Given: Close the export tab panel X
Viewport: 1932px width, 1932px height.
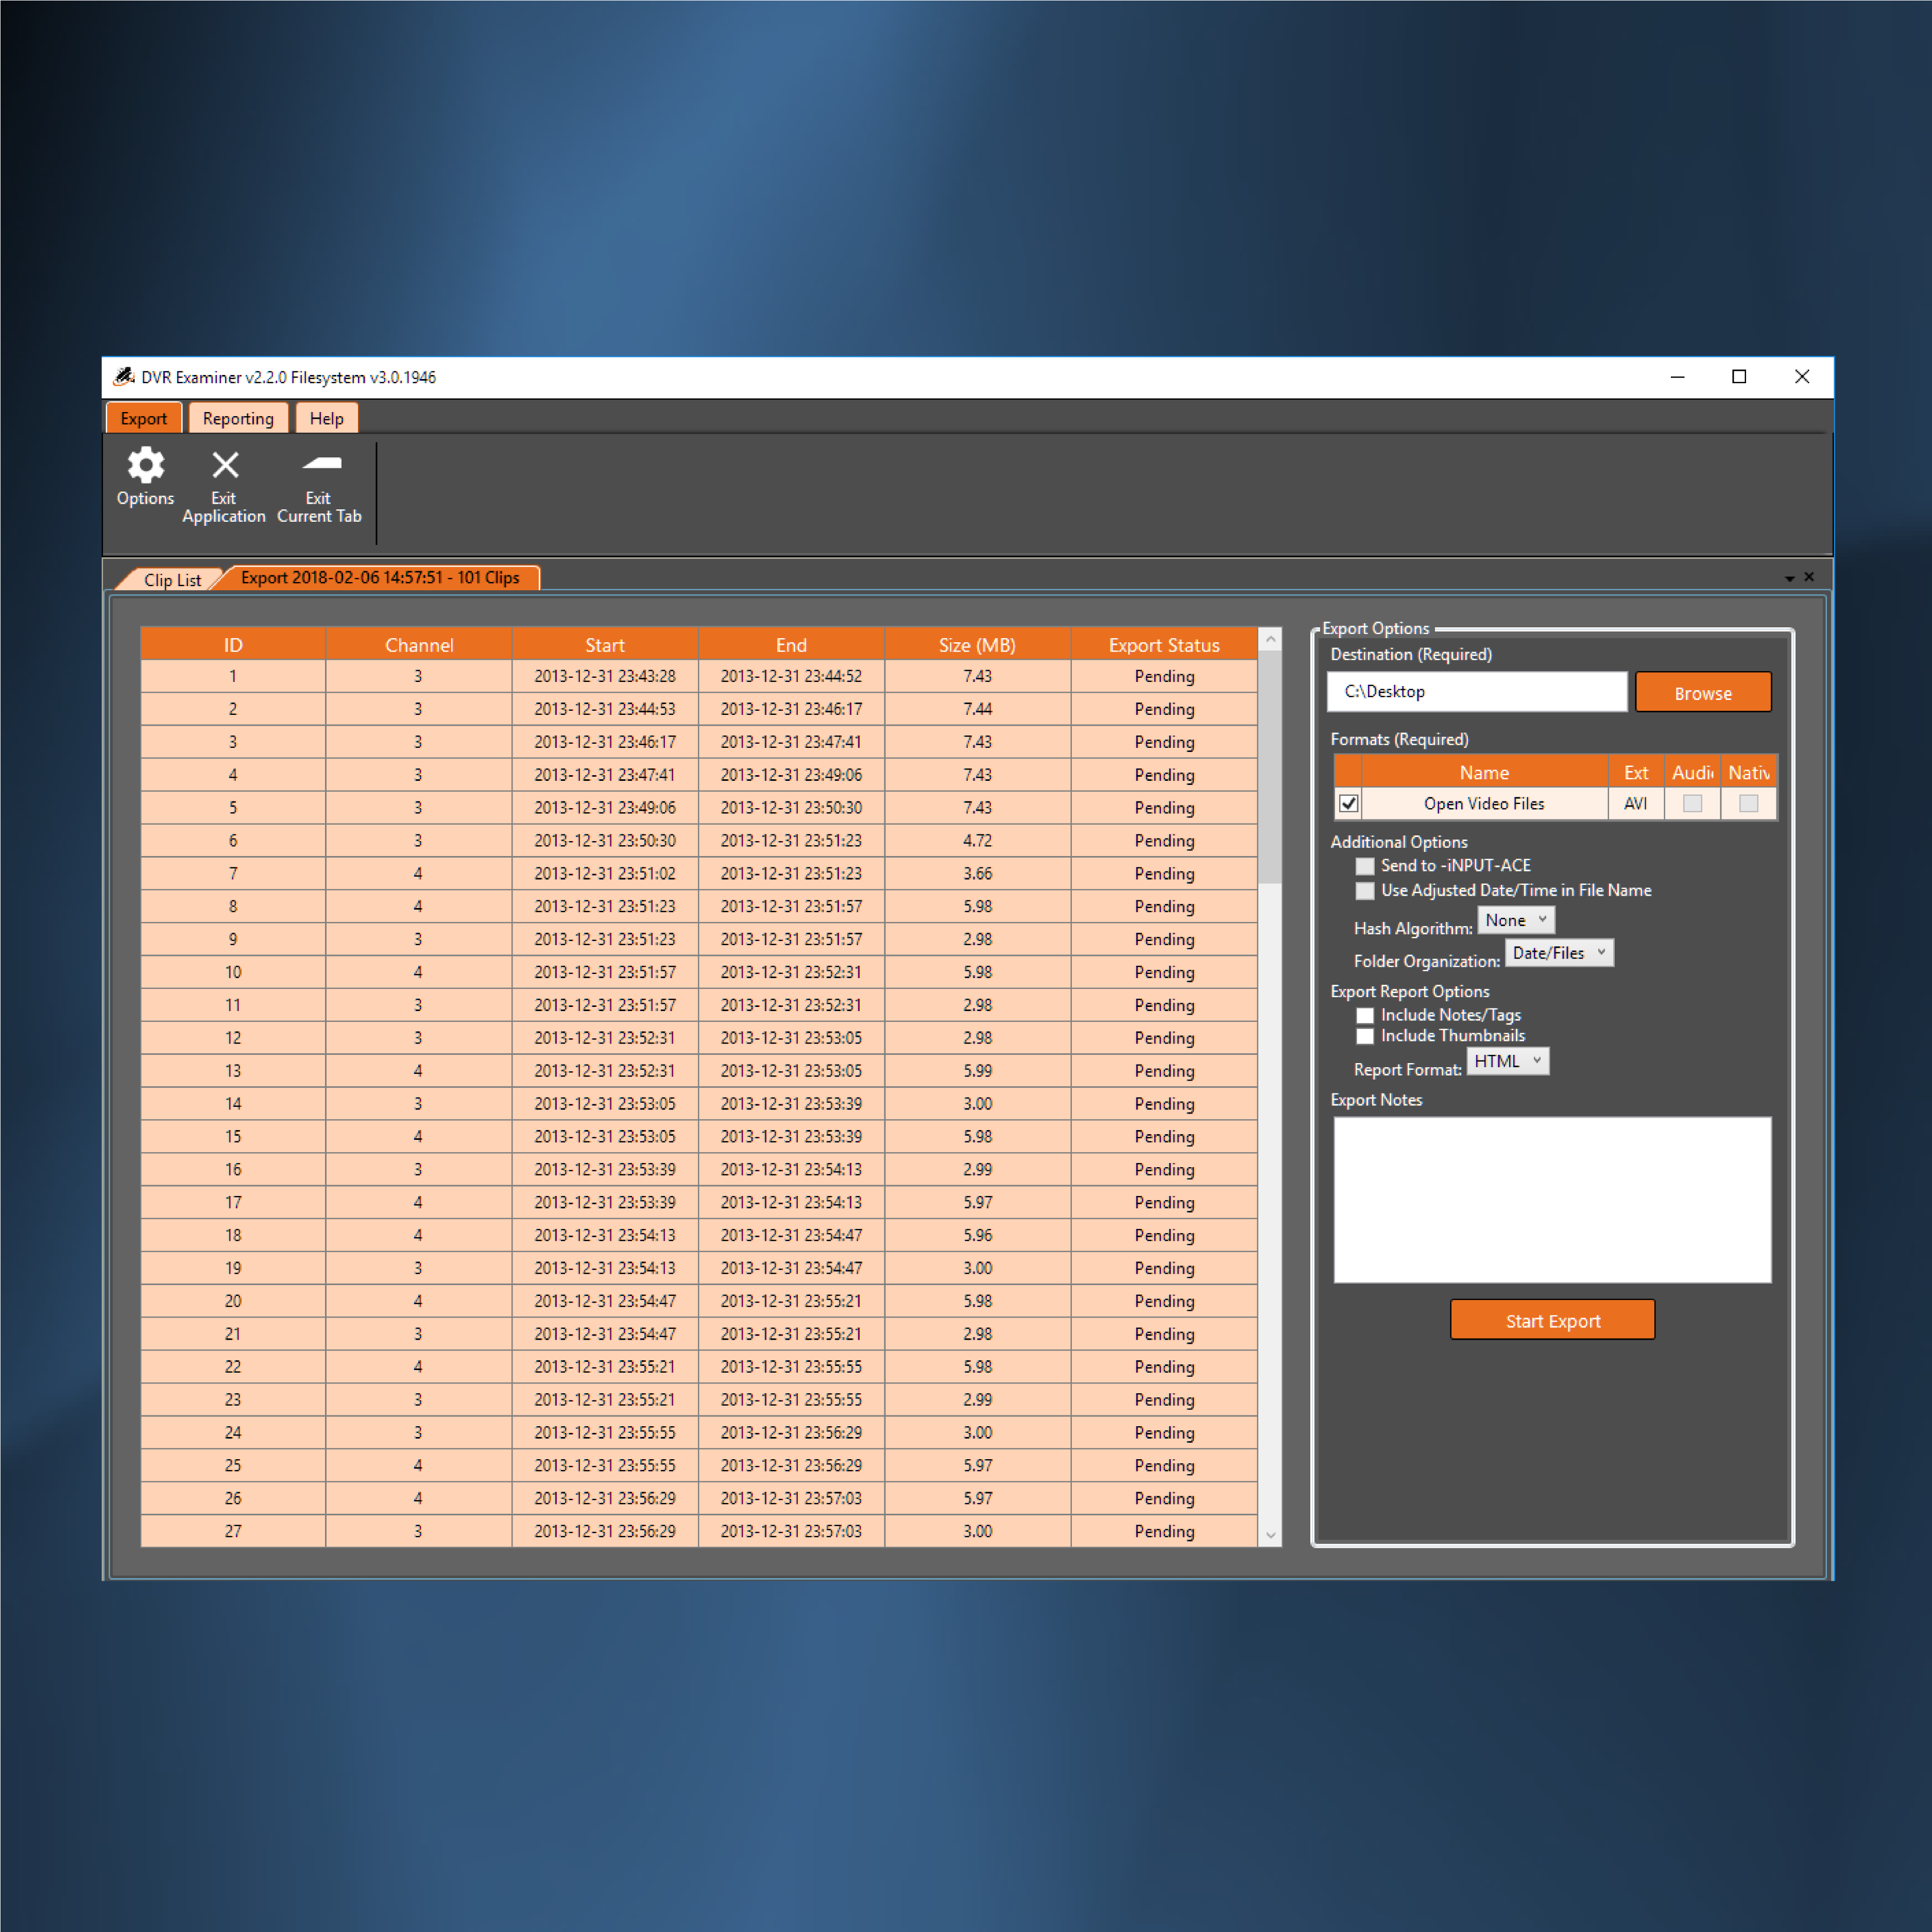Looking at the screenshot, I should [1809, 577].
